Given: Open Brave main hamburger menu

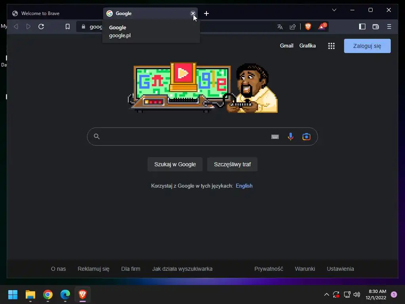Looking at the screenshot, I should point(389,27).
